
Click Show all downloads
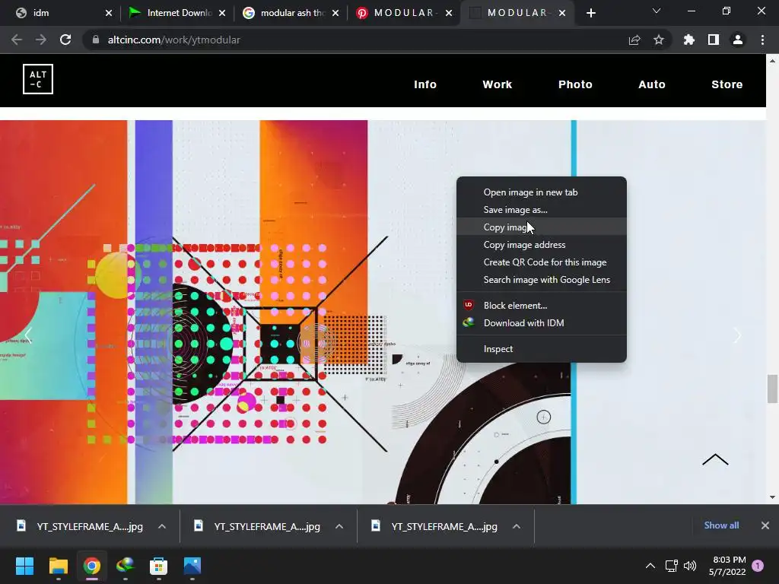[x=721, y=525]
